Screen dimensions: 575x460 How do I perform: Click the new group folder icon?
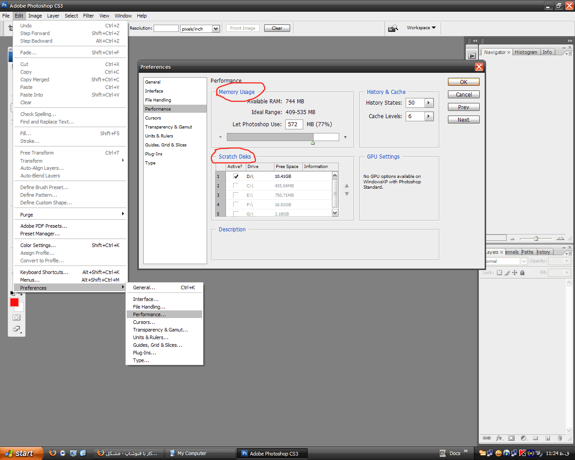[535, 438]
